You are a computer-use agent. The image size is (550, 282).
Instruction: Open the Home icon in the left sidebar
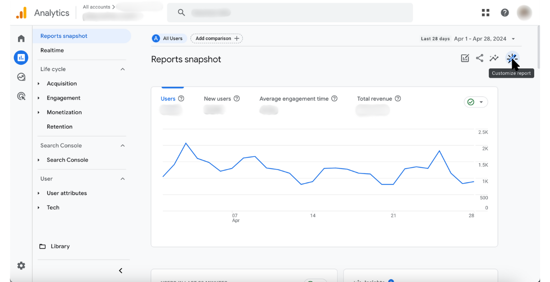[21, 38]
